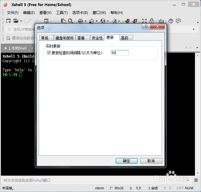
Task: Click the 未连接 status text
Action: [8, 188]
